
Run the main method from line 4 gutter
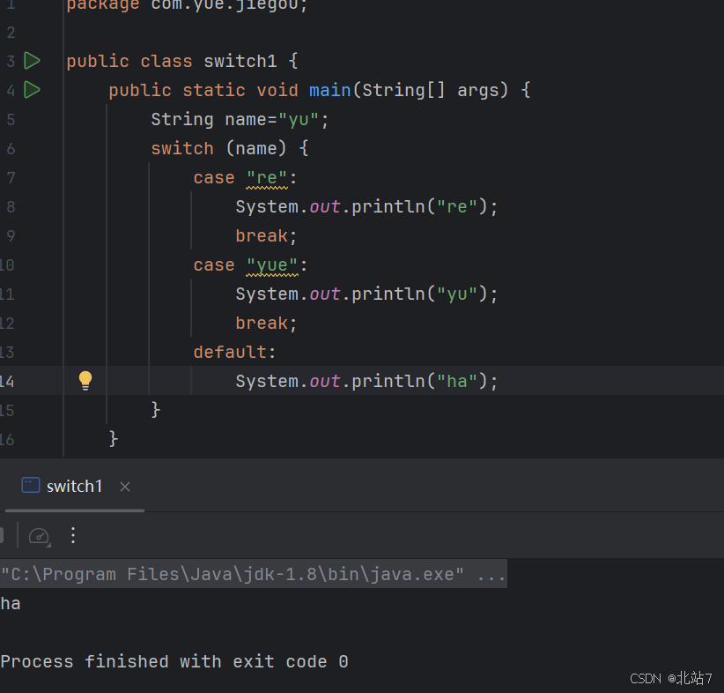click(x=33, y=90)
